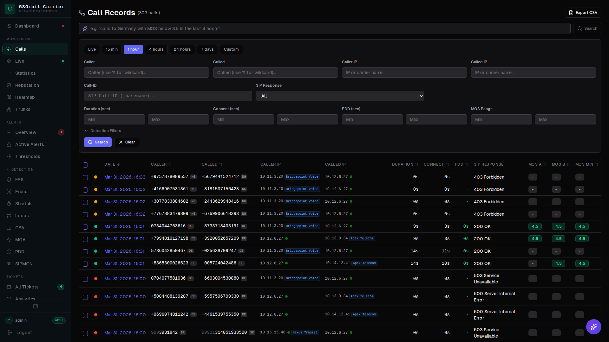Open the SIPMON monitoring tool
This screenshot has height=342, width=609.
pyautogui.click(x=23, y=264)
